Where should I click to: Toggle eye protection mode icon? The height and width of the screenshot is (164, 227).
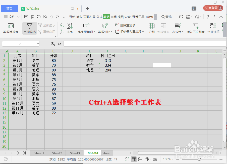click(x=155, y=159)
